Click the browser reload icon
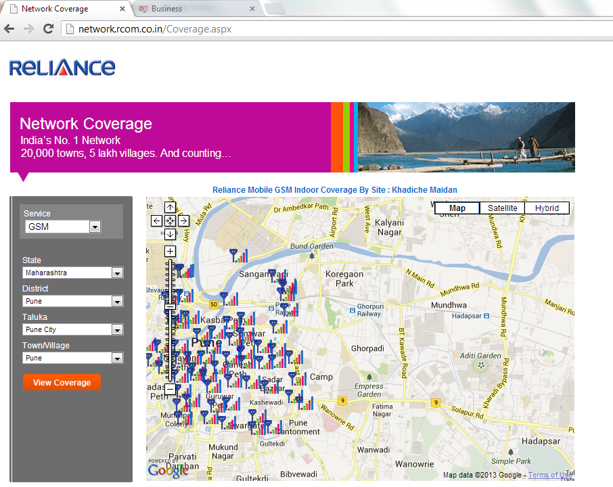613x487 pixels. [x=48, y=28]
